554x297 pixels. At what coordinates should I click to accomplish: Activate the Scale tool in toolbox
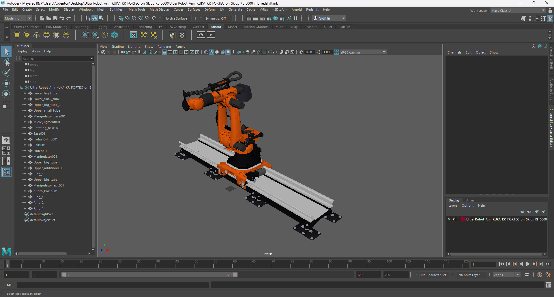pyautogui.click(x=6, y=105)
